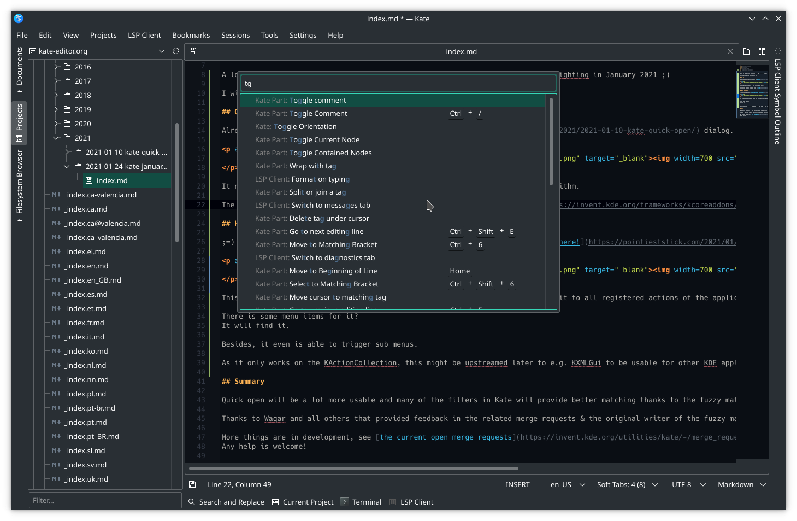Expand the 2018 folder
The image size is (797, 521).
point(56,95)
